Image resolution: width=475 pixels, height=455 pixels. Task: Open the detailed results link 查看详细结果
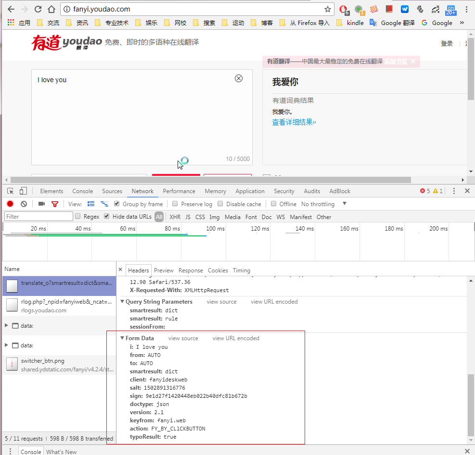coord(294,122)
